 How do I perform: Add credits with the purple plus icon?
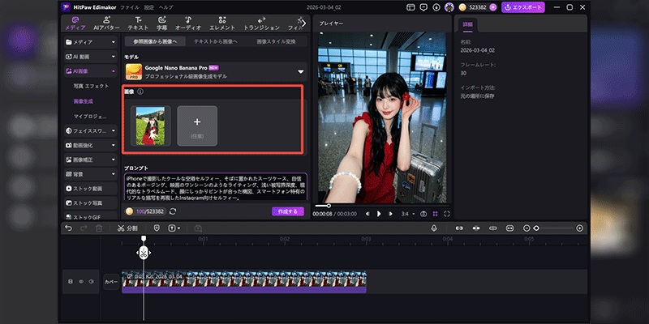(492, 7)
